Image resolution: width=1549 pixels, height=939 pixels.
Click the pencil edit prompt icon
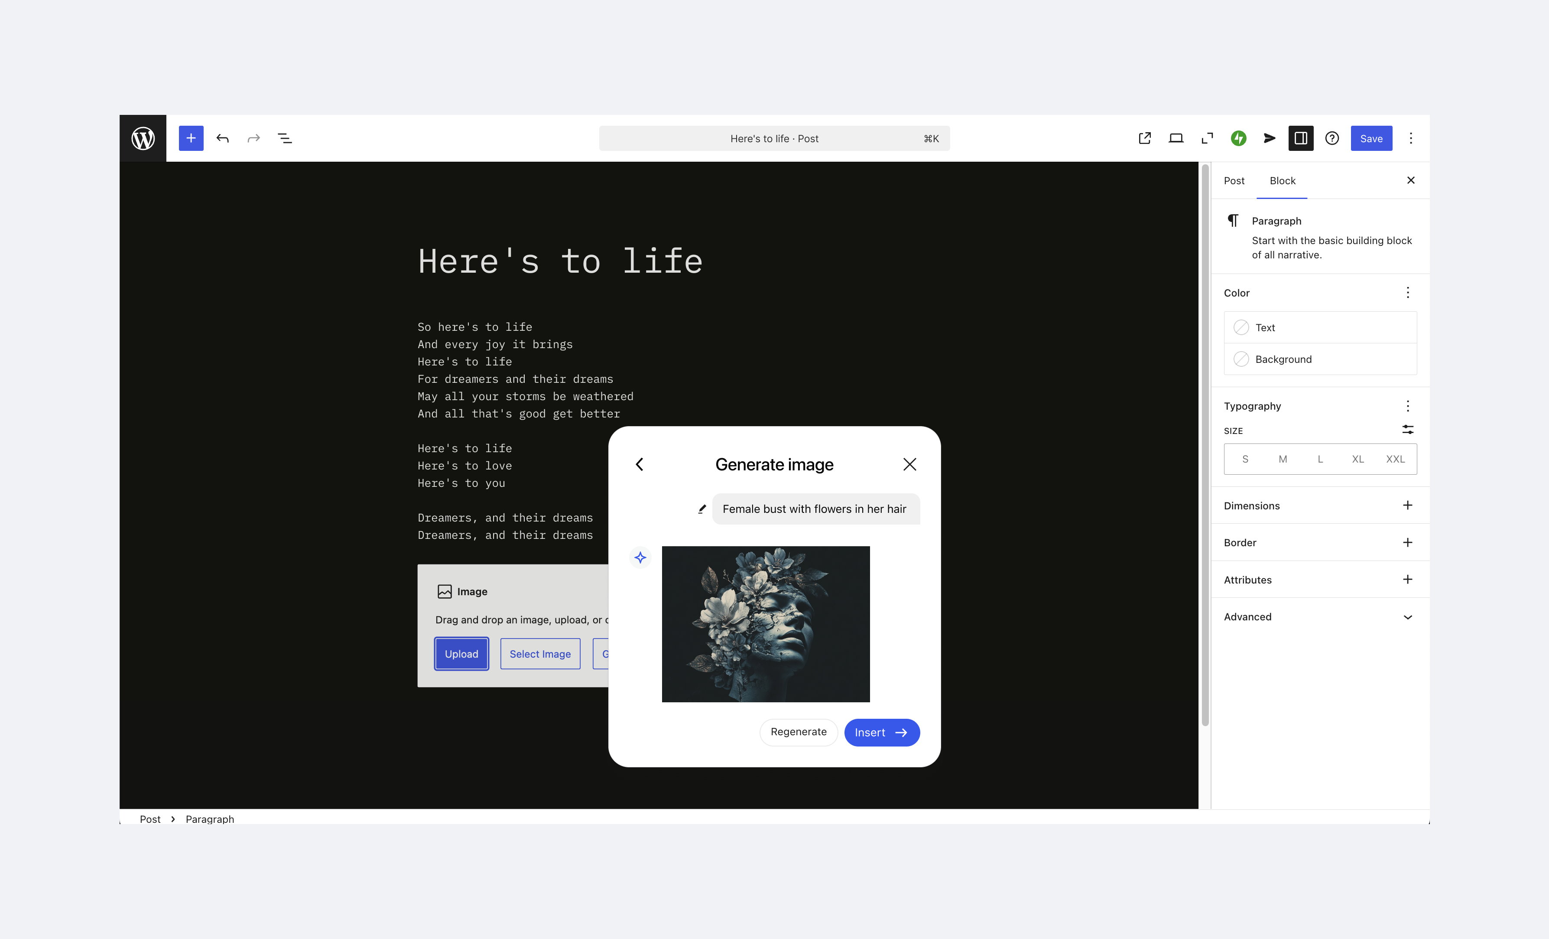coord(702,509)
